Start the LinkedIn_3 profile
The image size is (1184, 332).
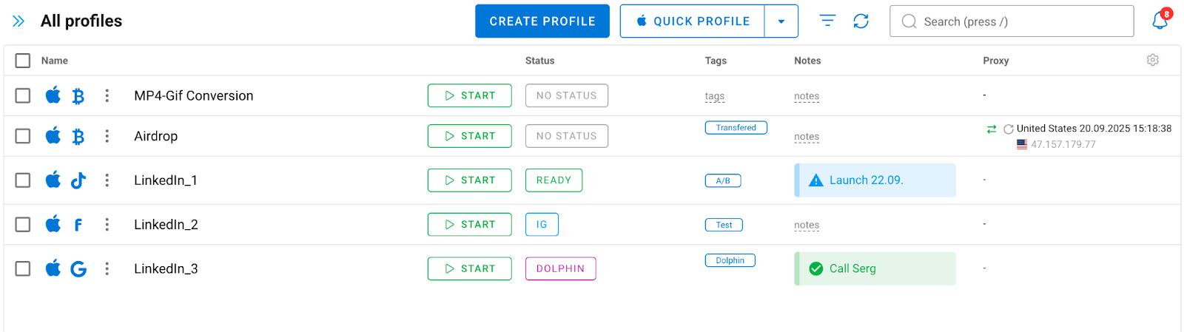tap(469, 268)
